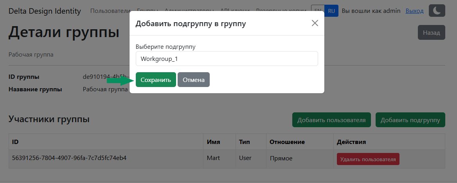Click the Вы вошли как admin text
This screenshot has height=183, width=457.
[x=371, y=11]
